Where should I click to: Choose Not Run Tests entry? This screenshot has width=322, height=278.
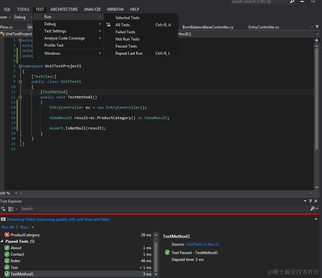click(x=141, y=39)
